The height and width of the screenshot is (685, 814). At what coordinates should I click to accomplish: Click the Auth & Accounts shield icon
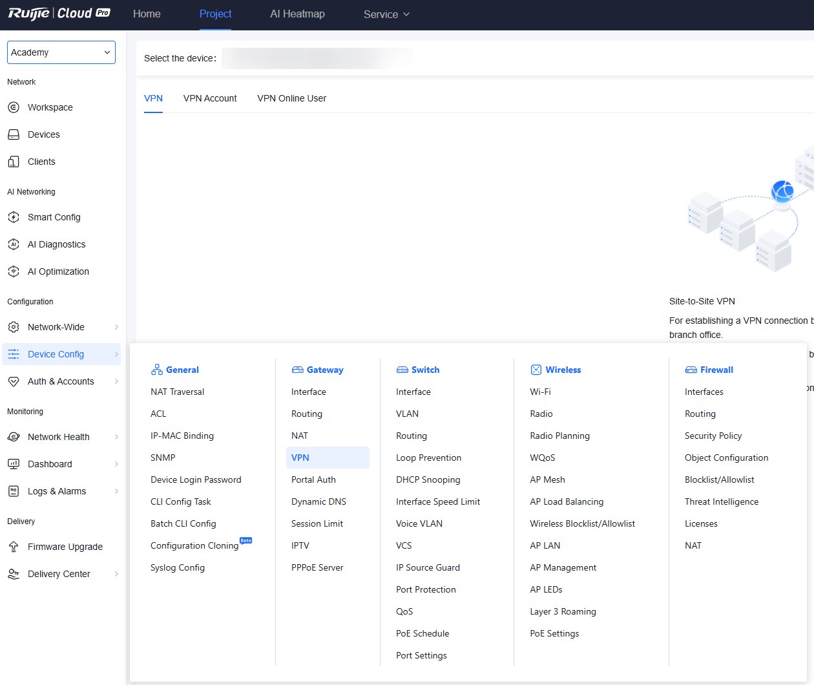tap(14, 381)
